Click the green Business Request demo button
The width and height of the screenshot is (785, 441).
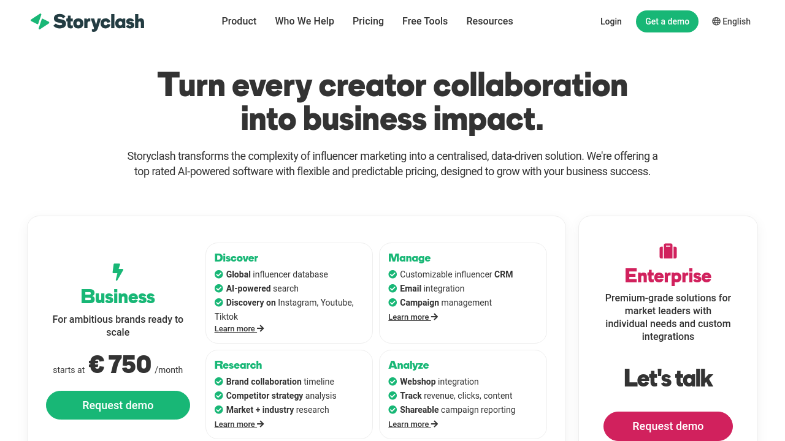coord(118,405)
